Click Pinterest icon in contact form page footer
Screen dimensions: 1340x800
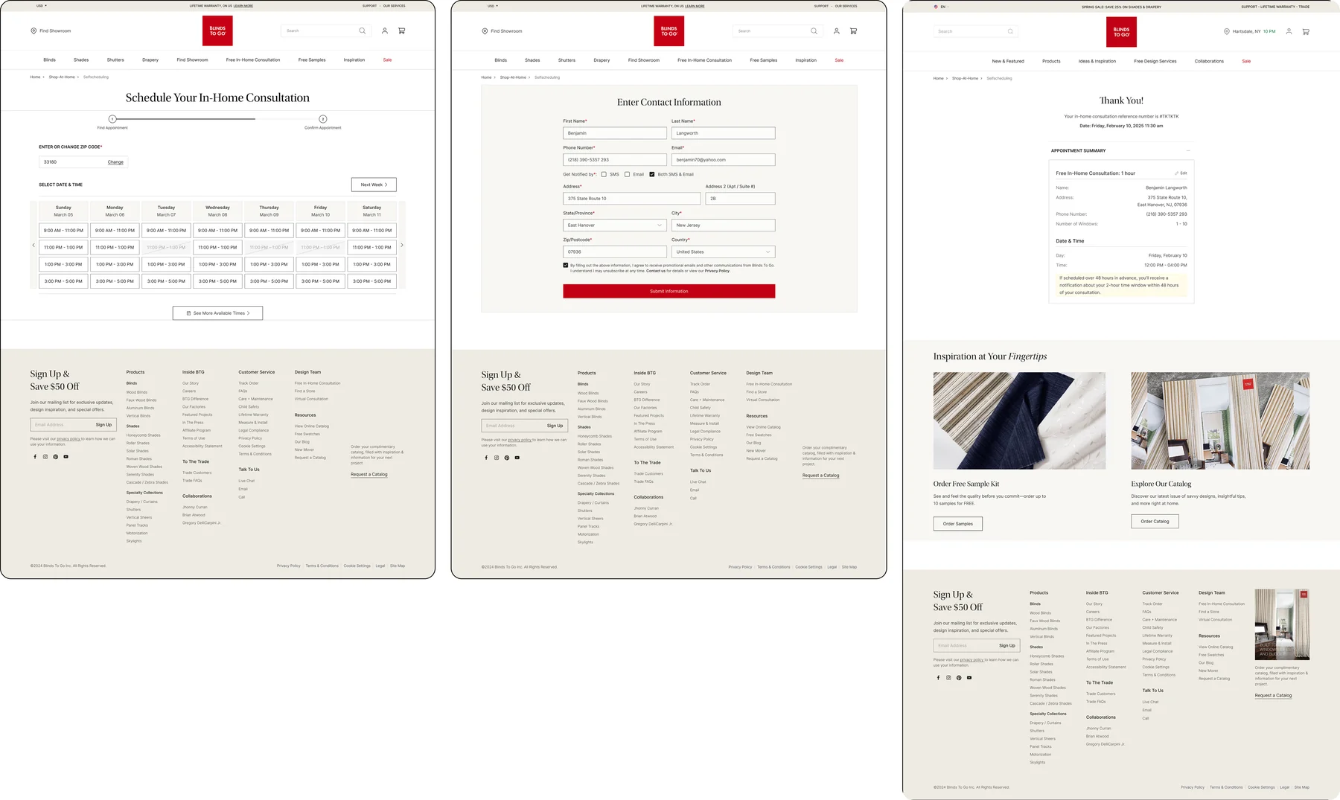tap(507, 458)
